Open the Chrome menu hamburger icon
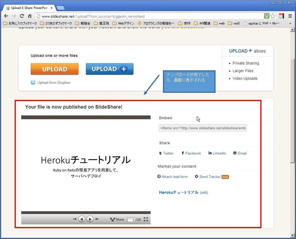The height and width of the screenshot is (239, 296). [290, 16]
